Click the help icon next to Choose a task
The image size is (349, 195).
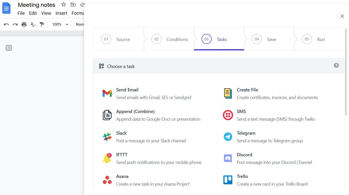(336, 65)
